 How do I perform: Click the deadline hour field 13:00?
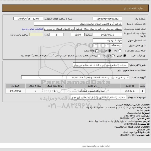click(x=78, y=35)
